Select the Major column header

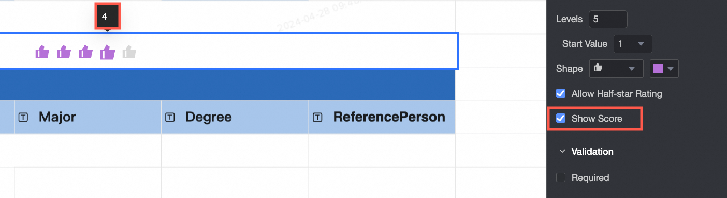pyautogui.click(x=88, y=117)
